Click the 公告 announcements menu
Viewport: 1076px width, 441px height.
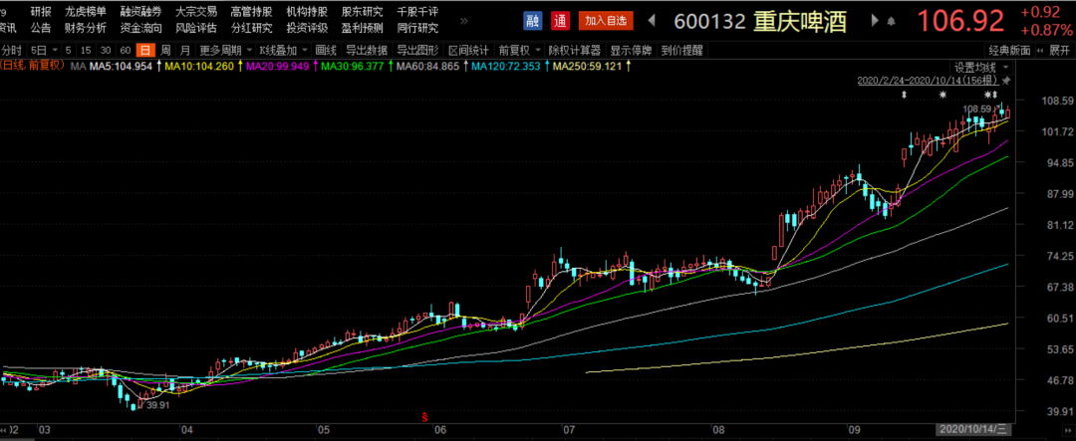click(x=41, y=28)
